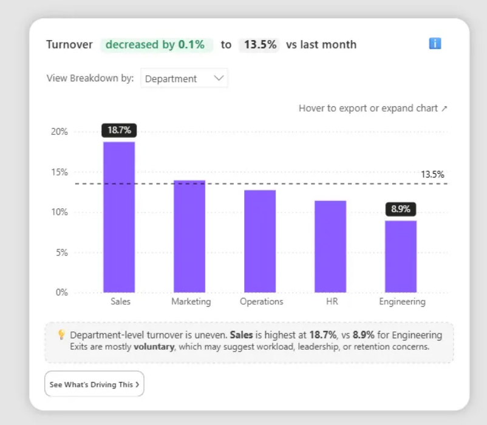Viewport: 487px width, 425px height.
Task: Click the 'decreased by 0.1%' badge
Action: coord(156,45)
